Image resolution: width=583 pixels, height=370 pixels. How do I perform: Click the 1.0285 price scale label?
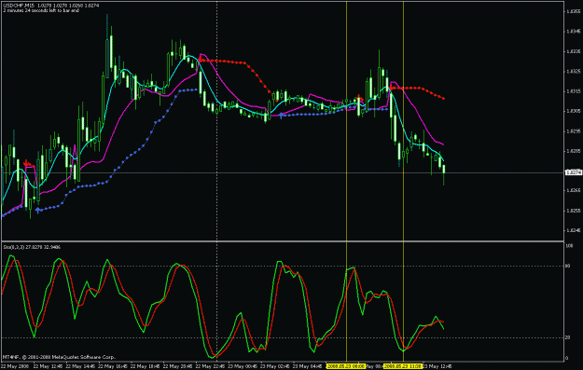tap(574, 151)
